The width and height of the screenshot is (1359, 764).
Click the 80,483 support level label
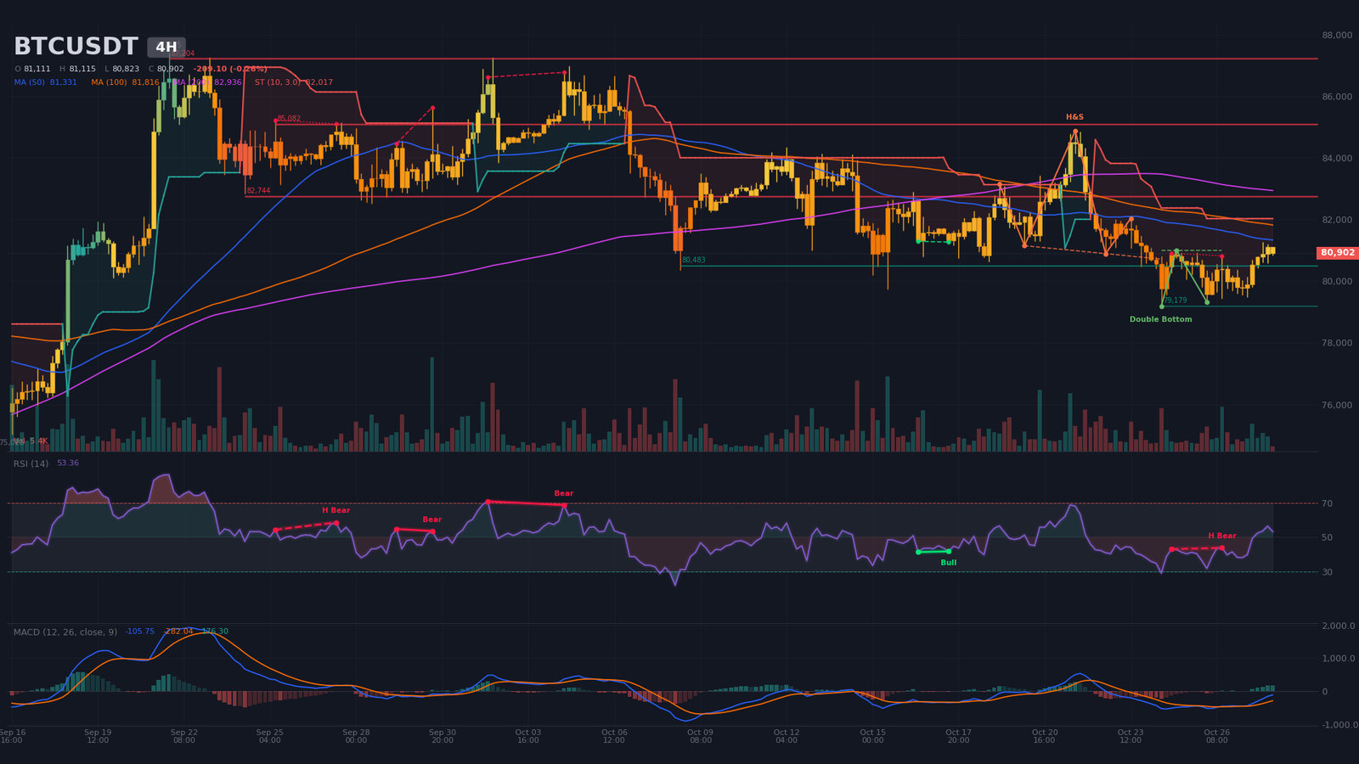point(693,260)
